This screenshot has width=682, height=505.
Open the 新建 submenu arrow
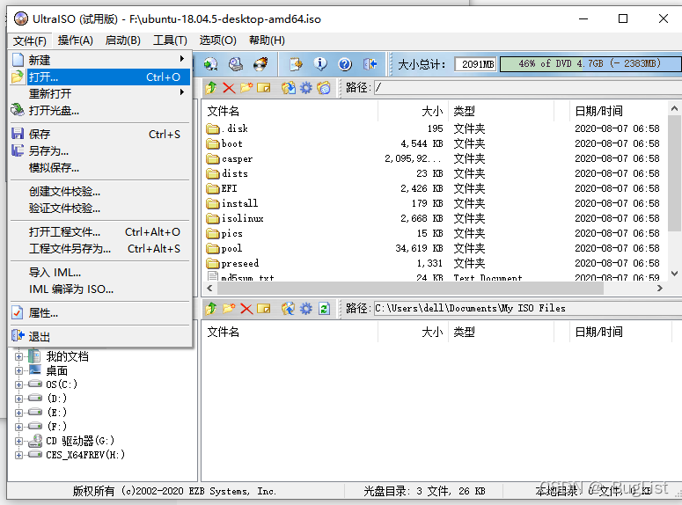(x=182, y=58)
